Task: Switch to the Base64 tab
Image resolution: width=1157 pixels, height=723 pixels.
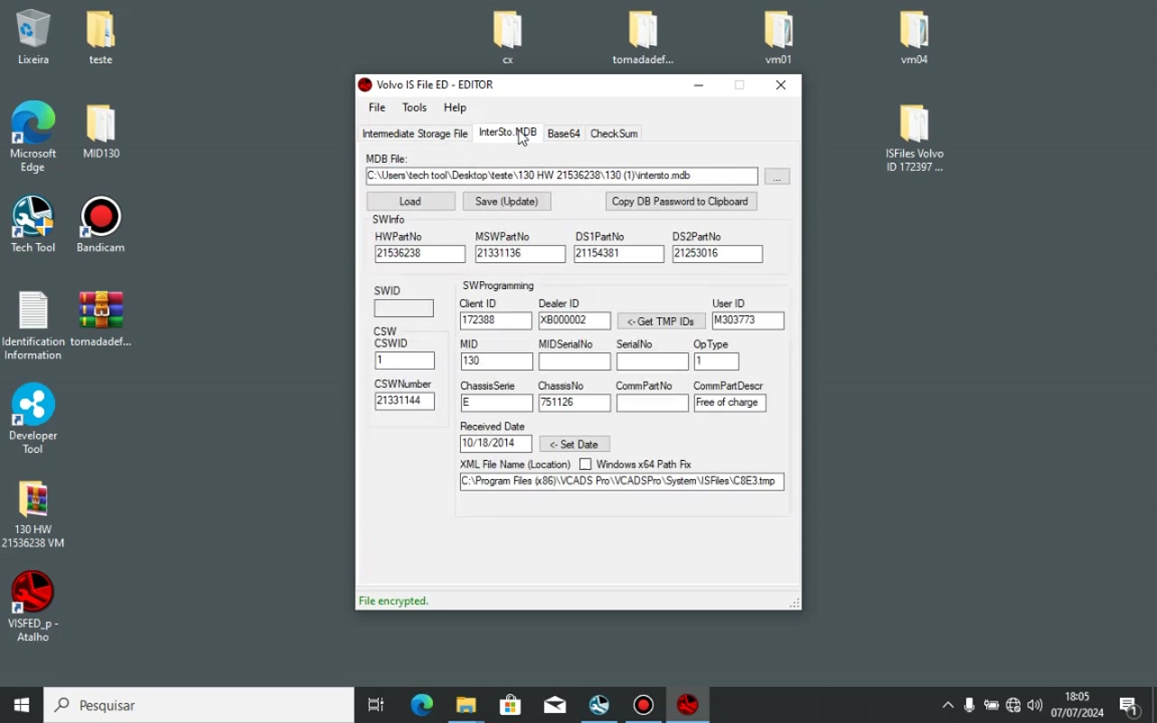Action: [x=563, y=134]
